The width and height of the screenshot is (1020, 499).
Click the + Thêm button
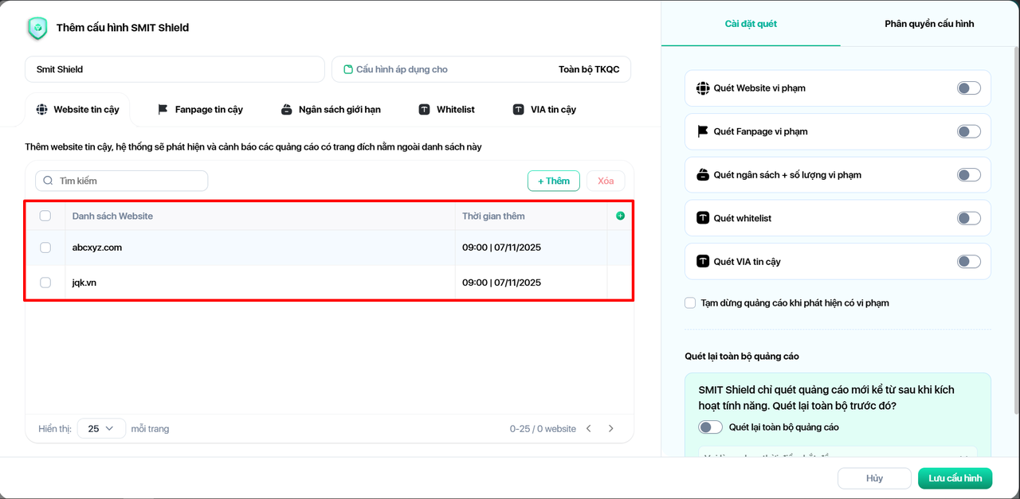(x=554, y=181)
